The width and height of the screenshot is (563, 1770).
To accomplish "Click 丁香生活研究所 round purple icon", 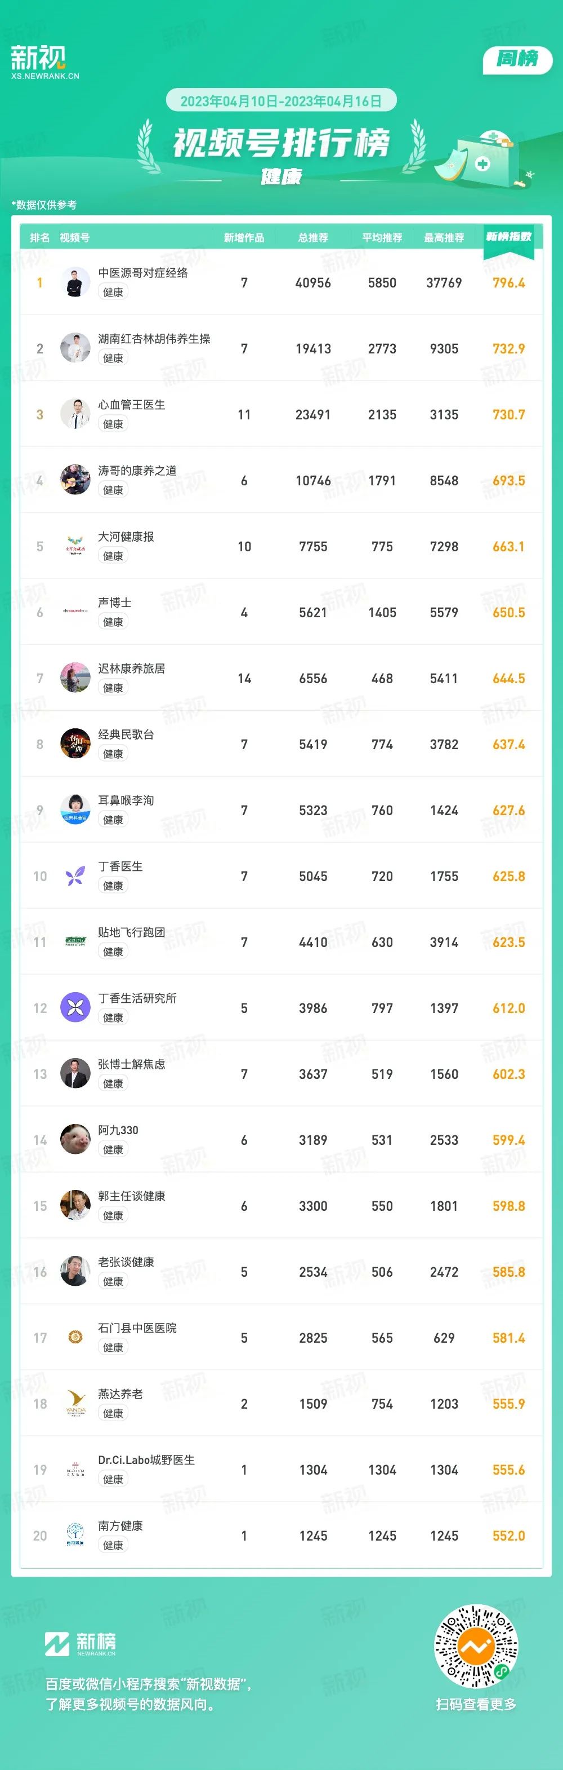I will 75,1007.
